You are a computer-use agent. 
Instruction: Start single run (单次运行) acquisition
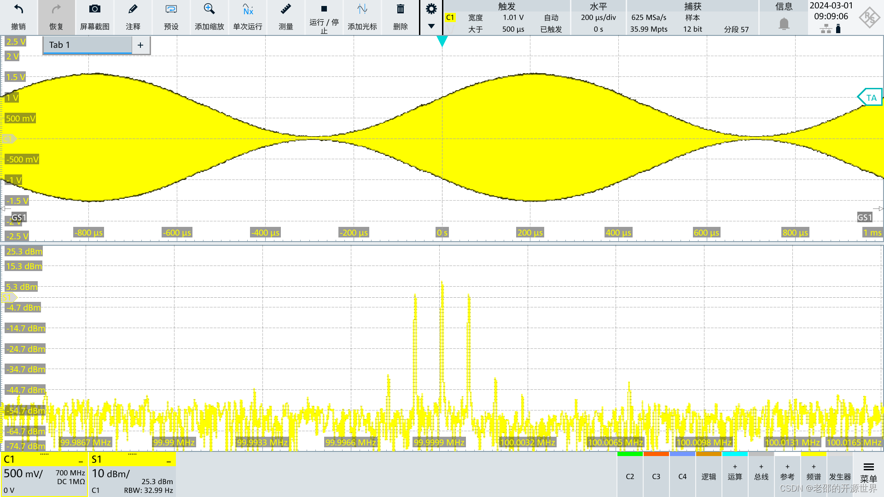tap(248, 10)
